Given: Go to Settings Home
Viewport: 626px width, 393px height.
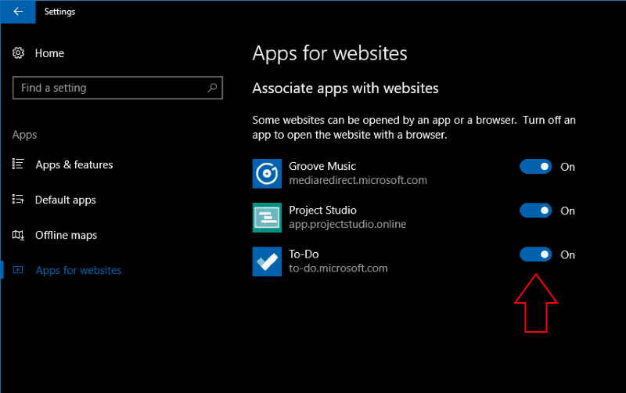Looking at the screenshot, I should (x=49, y=53).
